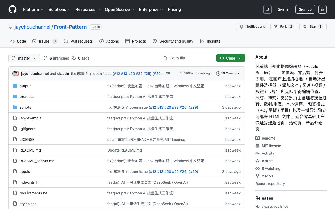Viewport: 335px width, 209px height.
Task: Open the Readme link in About
Action: [x=266, y=138]
